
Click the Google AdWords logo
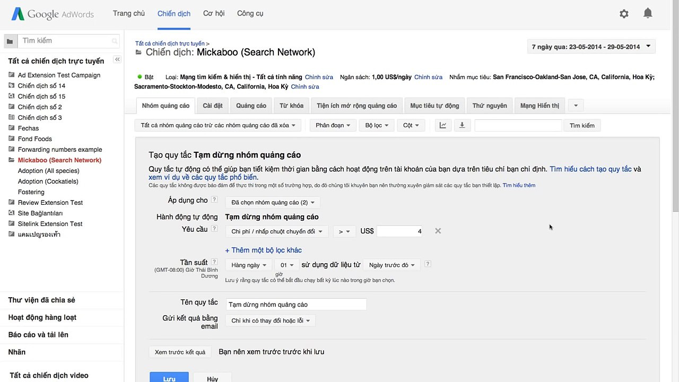click(x=53, y=14)
